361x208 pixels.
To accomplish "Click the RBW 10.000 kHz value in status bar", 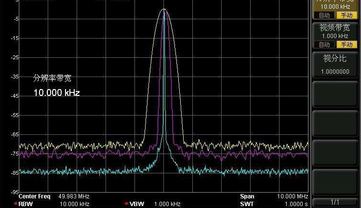I will click(x=74, y=204).
